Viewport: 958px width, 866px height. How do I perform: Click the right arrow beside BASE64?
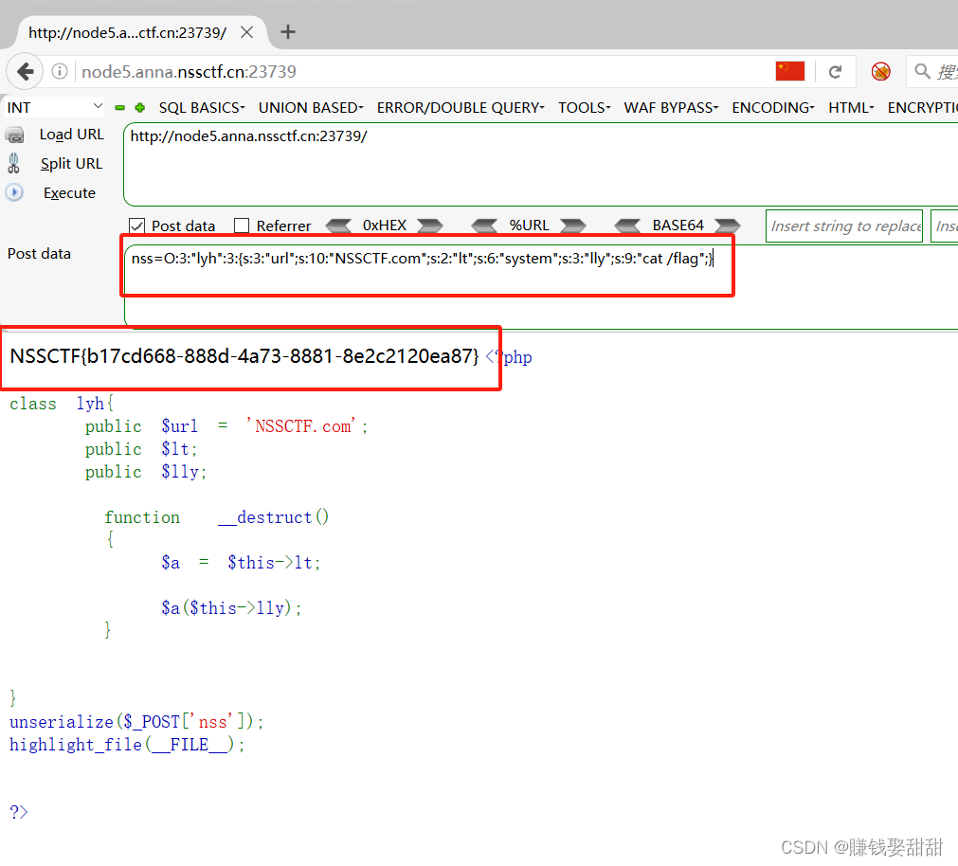click(728, 226)
